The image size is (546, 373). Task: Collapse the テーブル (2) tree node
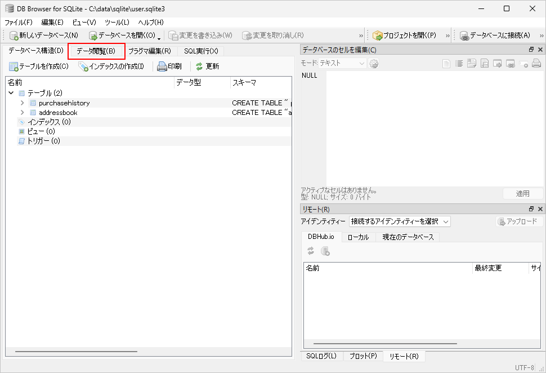click(x=11, y=93)
